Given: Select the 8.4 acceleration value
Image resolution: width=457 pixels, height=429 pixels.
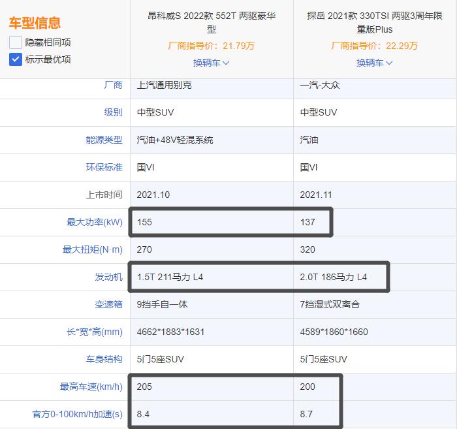Looking at the screenshot, I should (x=143, y=414).
